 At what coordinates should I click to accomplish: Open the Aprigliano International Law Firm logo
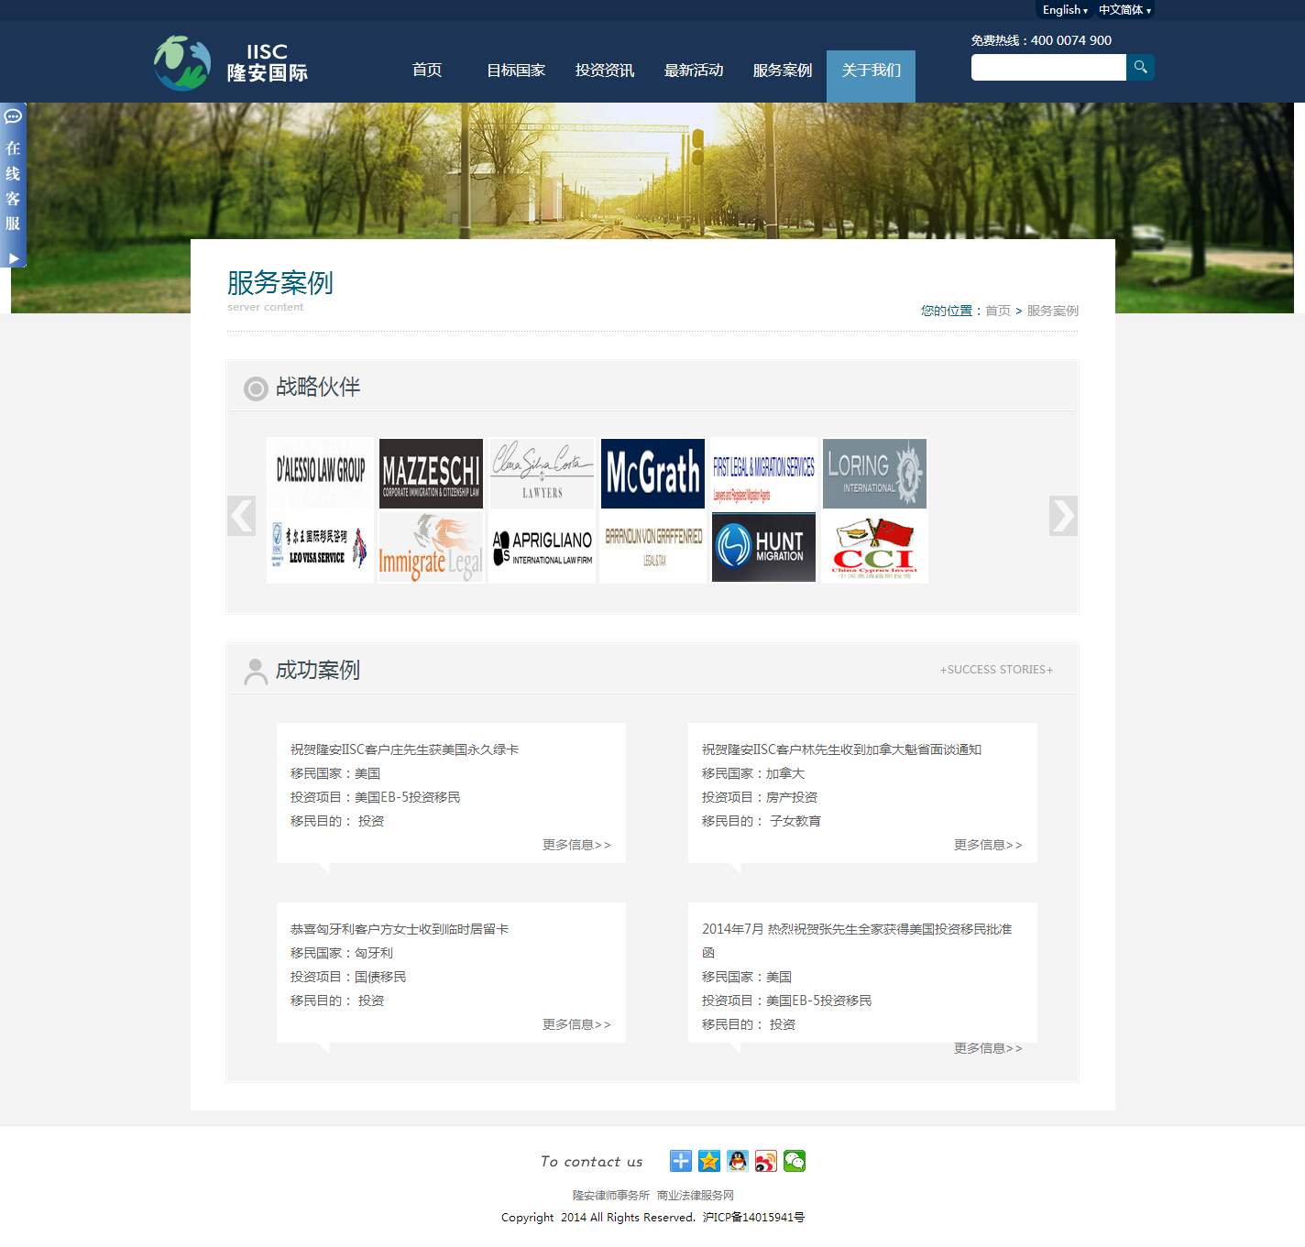[x=543, y=547]
